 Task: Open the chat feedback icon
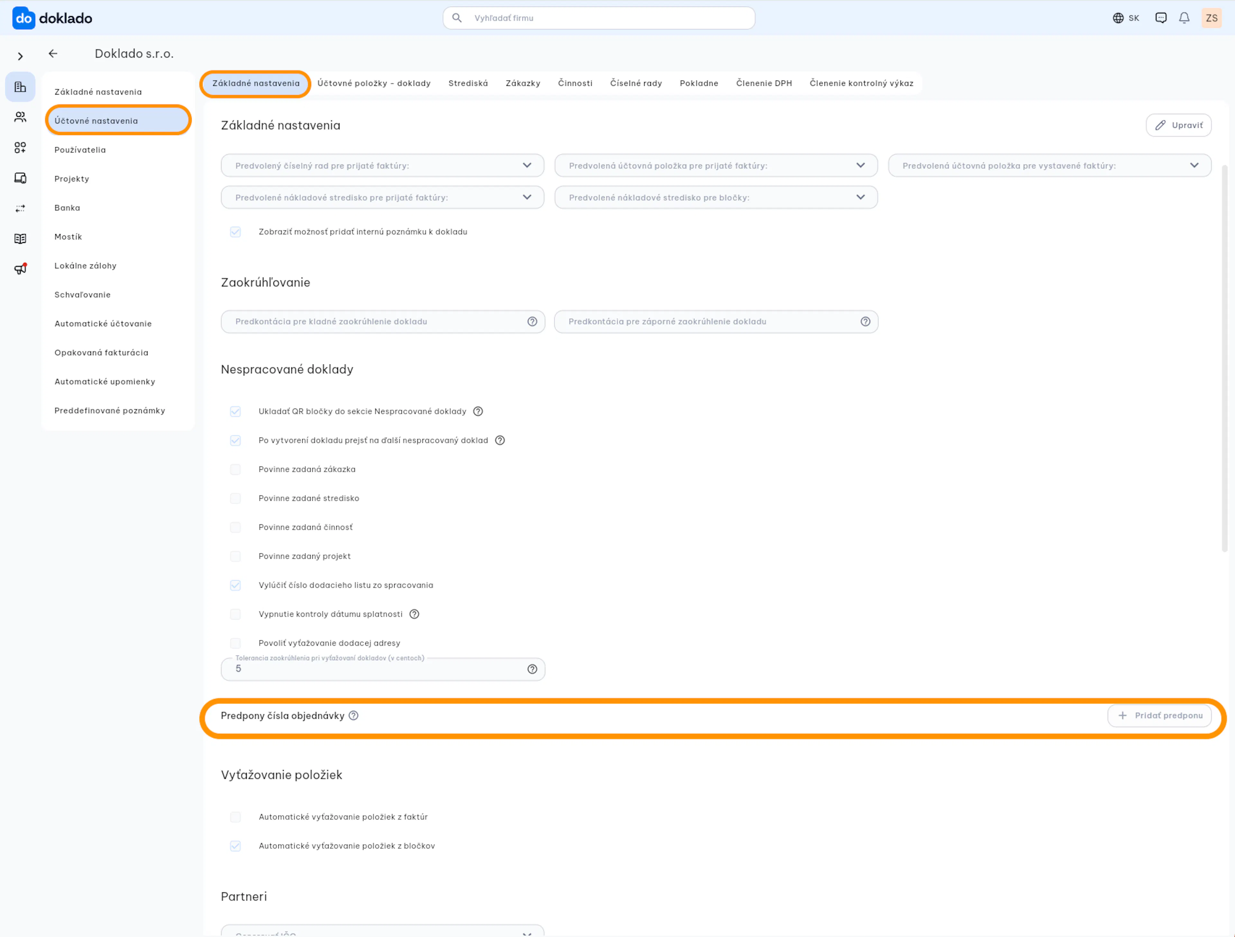pos(1161,18)
